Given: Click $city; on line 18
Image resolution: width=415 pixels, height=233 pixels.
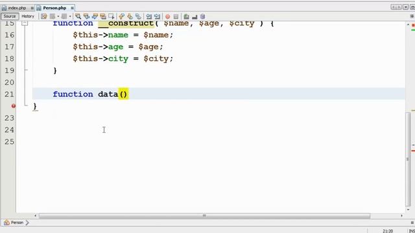Looking at the screenshot, I should click(x=158, y=59).
